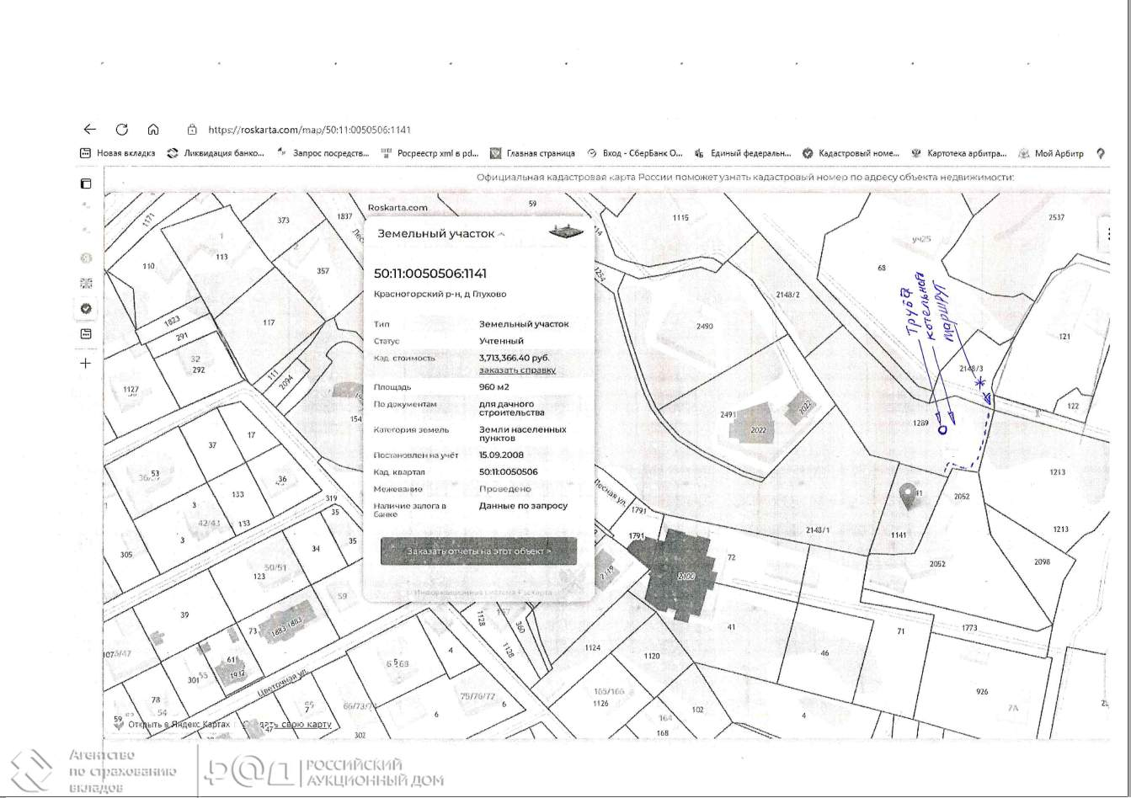Image resolution: width=1131 pixels, height=798 pixels.
Task: Open the 'Кадастровый номе...' bookmark
Action: pos(852,153)
